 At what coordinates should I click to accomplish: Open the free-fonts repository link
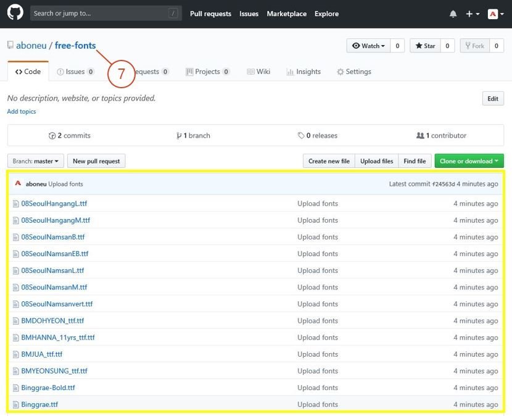(75, 45)
